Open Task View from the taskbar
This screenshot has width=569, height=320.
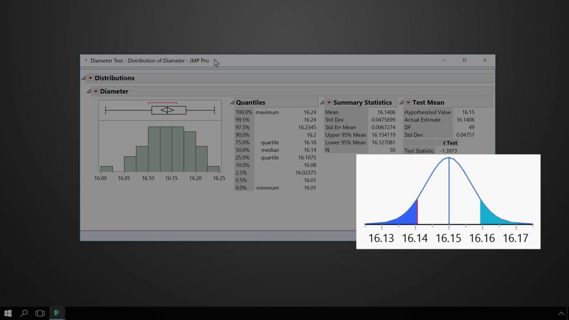(40, 313)
